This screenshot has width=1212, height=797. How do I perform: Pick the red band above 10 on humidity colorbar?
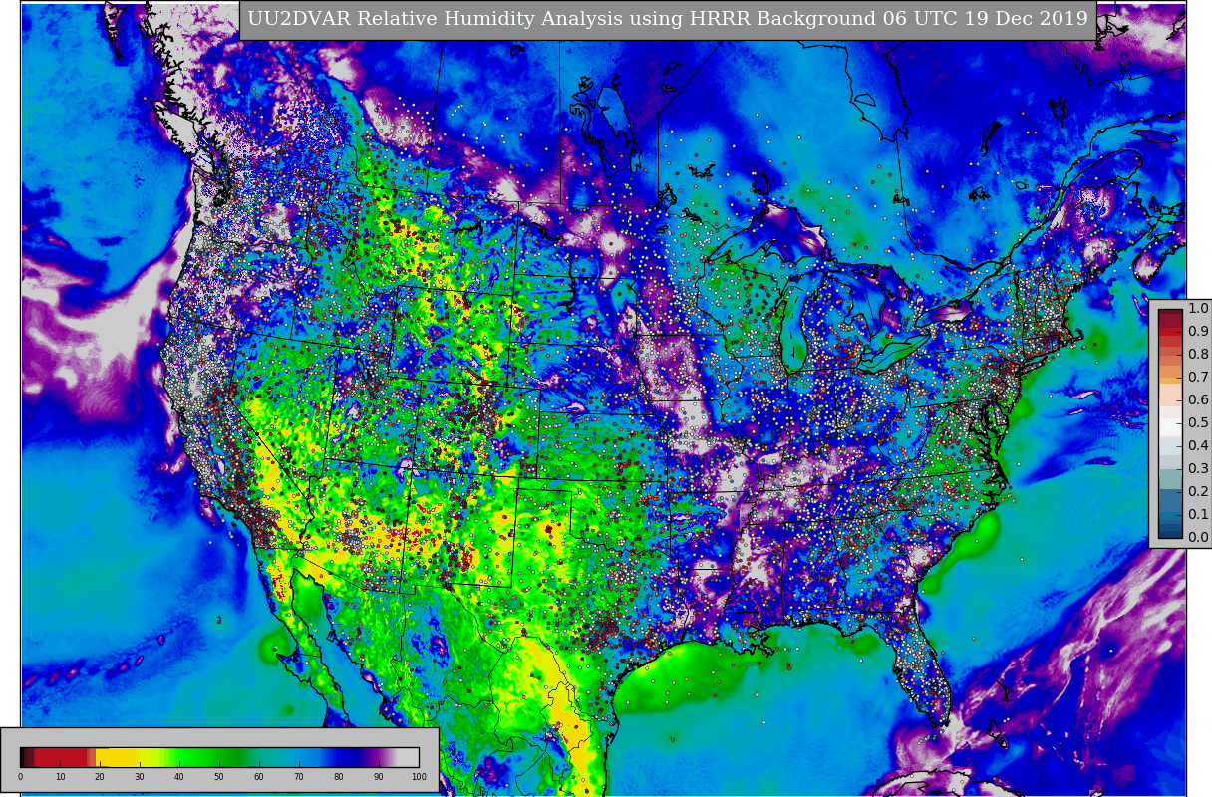[60, 757]
